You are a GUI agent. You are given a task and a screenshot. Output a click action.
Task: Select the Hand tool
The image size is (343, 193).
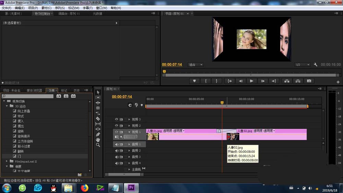click(98, 139)
